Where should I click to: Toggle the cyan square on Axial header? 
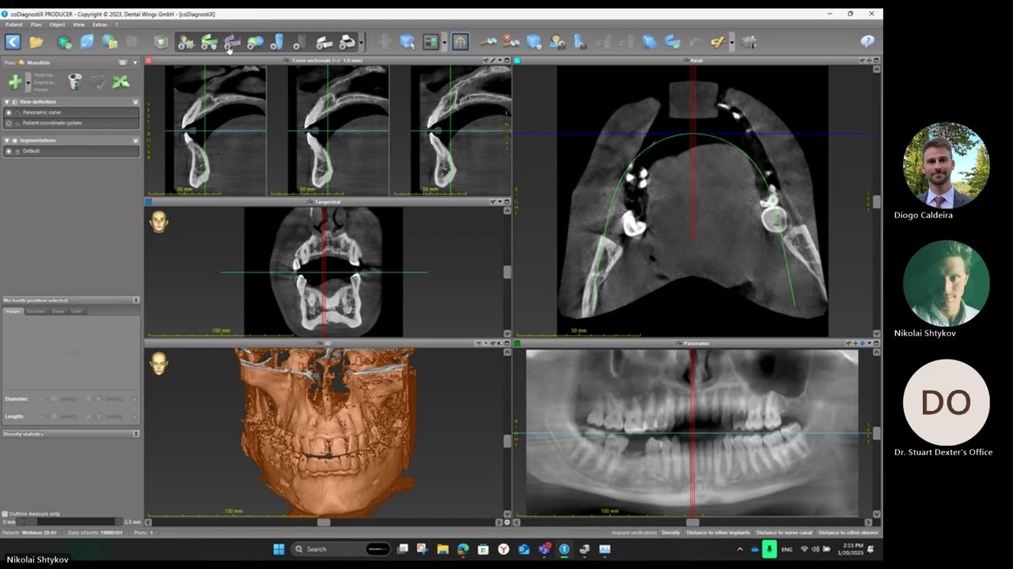coord(518,60)
